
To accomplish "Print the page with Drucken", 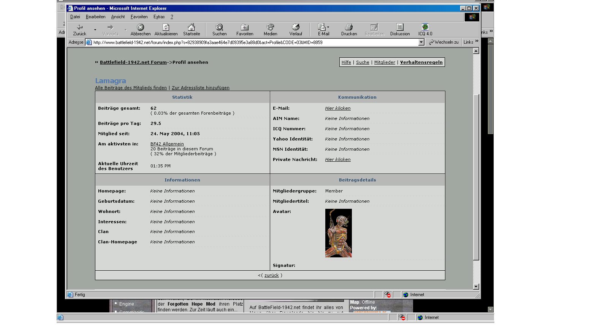I will pos(349,30).
